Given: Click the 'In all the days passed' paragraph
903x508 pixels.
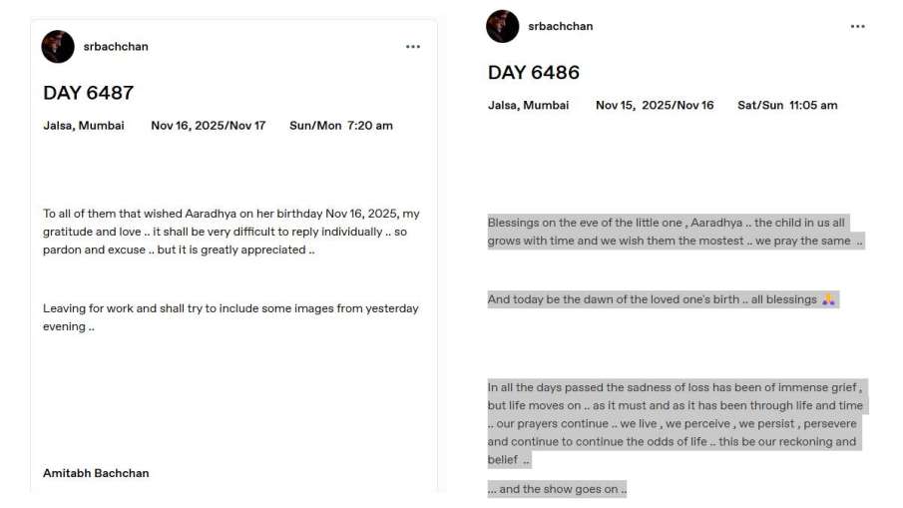Looking at the screenshot, I should [x=676, y=423].
